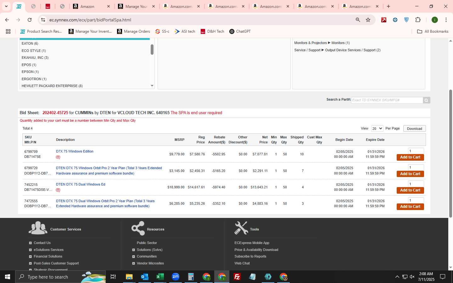
Task: Expand Financial Solutions footer item
Action: tap(30, 257)
